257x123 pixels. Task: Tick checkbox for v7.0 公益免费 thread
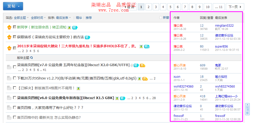(x=15, y=67)
